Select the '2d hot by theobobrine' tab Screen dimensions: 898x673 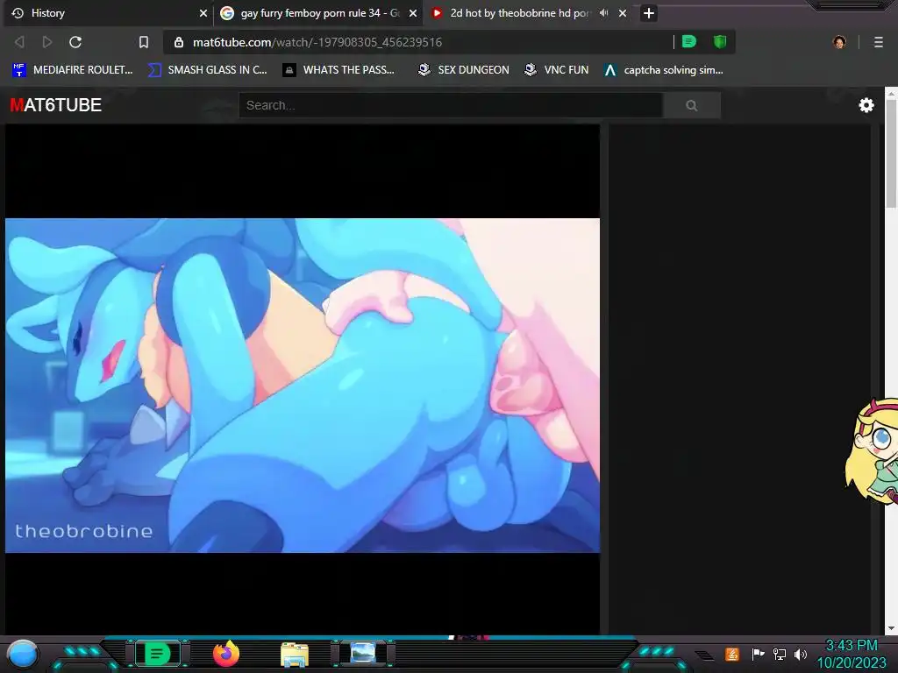pos(527,13)
